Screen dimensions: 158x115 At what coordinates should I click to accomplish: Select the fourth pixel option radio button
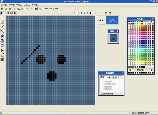(103, 89)
